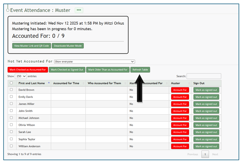This screenshot has width=241, height=162.
Task: Go to page 1 in pagination
Action: (205, 154)
